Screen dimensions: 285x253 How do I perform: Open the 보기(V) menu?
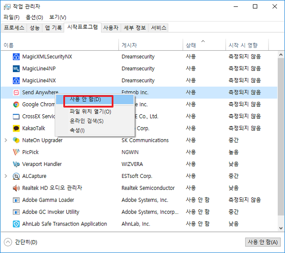(x=57, y=17)
